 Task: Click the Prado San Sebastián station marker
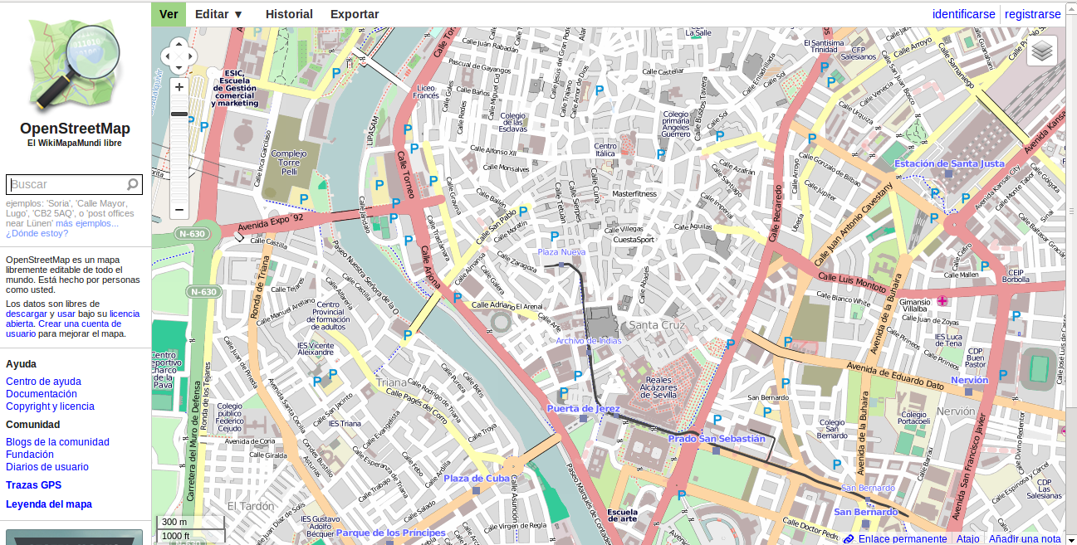(716, 450)
